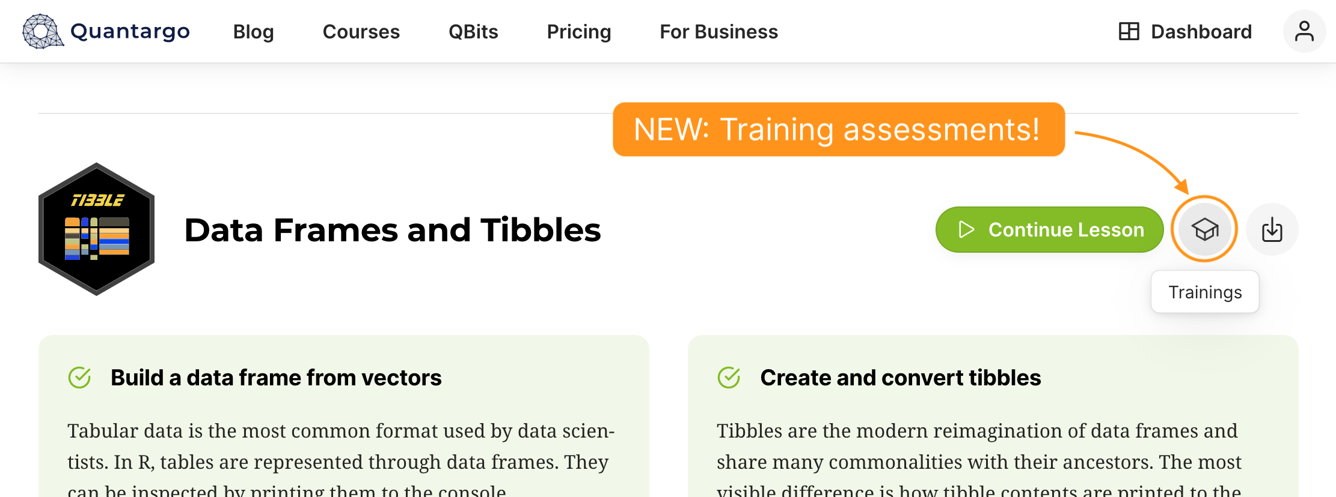Click the Tibble hexagon course logo
This screenshot has height=497, width=1336.
click(96, 229)
